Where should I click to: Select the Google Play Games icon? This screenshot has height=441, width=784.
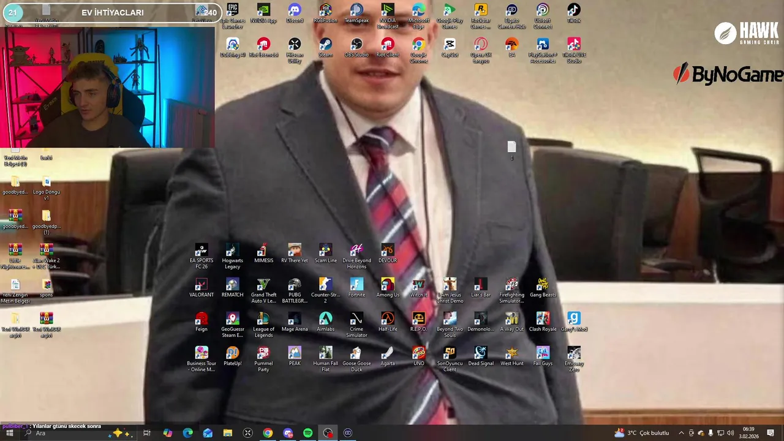tap(450, 16)
